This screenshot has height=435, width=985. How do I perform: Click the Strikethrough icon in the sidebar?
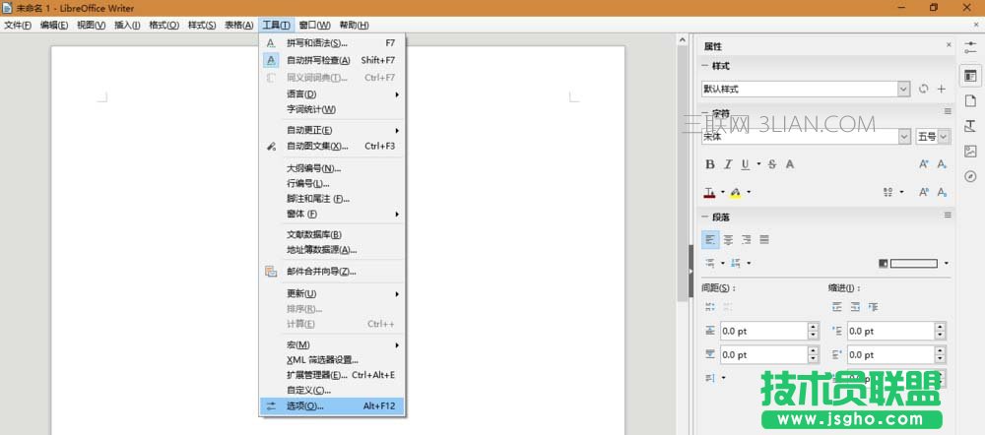[772, 164]
